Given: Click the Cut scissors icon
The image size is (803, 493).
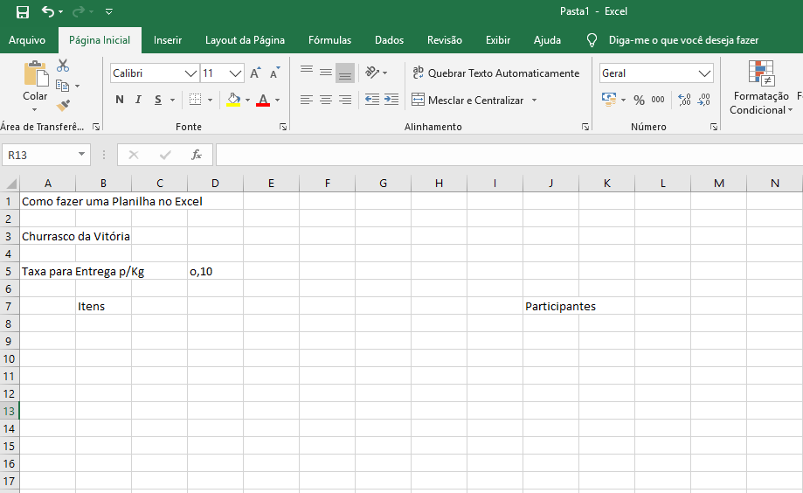Looking at the screenshot, I should coord(63,66).
